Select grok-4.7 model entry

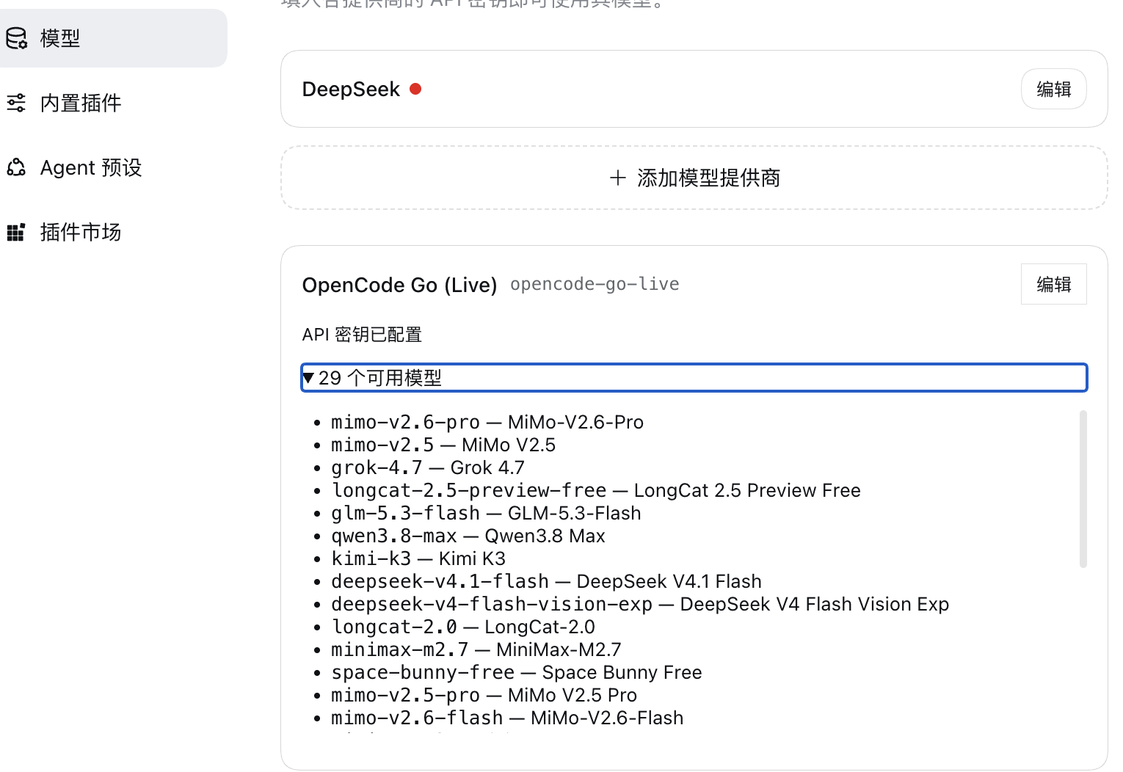pyautogui.click(x=428, y=467)
